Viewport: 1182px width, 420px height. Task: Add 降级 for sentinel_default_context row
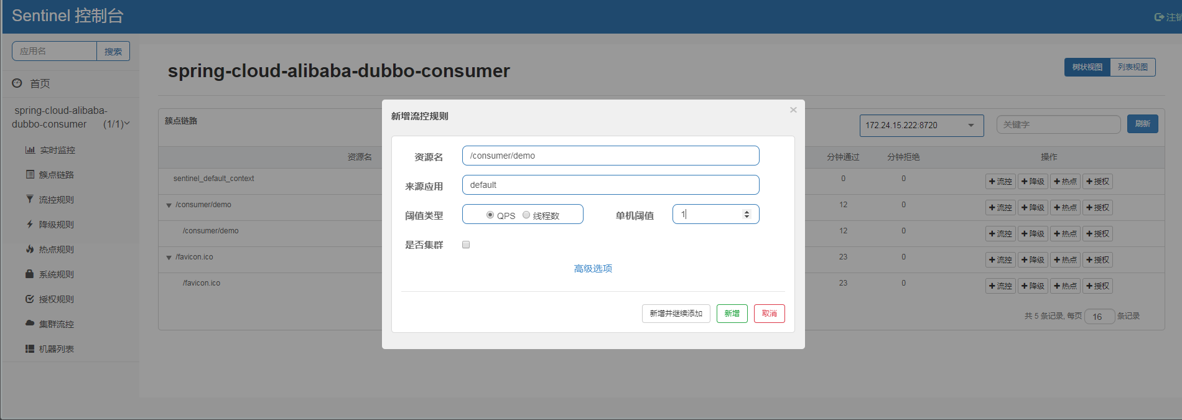pos(1033,182)
